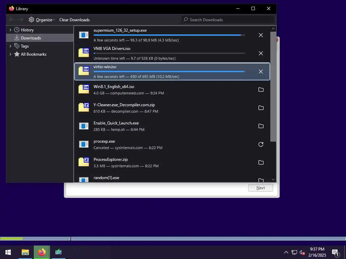Viewport: 346px width, 259px height.
Task: Select the Win8.1_English_x64.iso file name
Action: pos(114,87)
